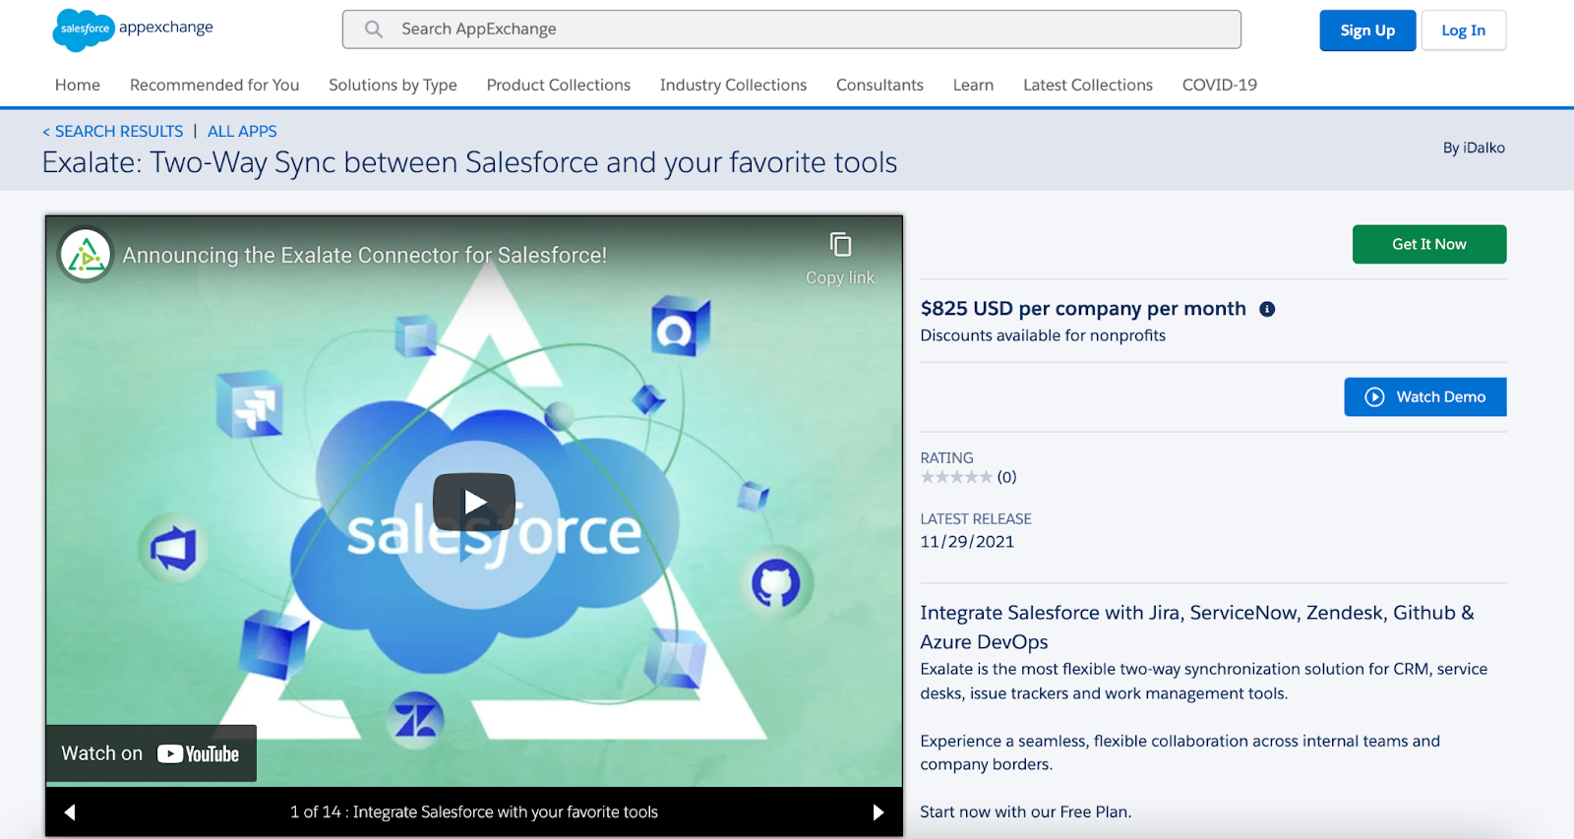
Task: Open the Latest Collections nav item
Action: [x=1088, y=86]
